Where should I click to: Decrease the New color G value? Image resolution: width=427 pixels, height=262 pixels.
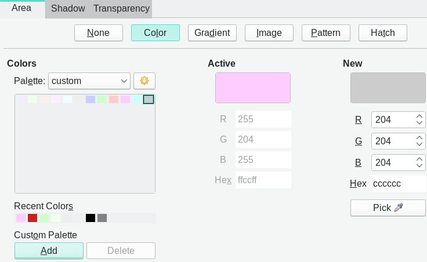click(x=419, y=144)
